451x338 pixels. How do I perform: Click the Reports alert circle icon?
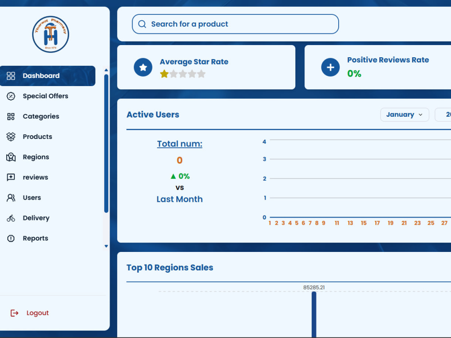click(x=11, y=238)
